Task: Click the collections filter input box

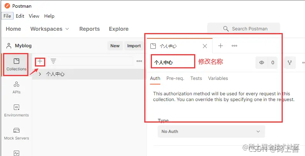Action: 91,61
